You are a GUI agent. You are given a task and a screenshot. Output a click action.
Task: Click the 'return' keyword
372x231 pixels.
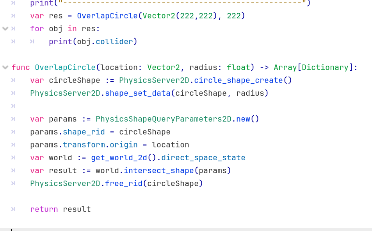point(44,210)
